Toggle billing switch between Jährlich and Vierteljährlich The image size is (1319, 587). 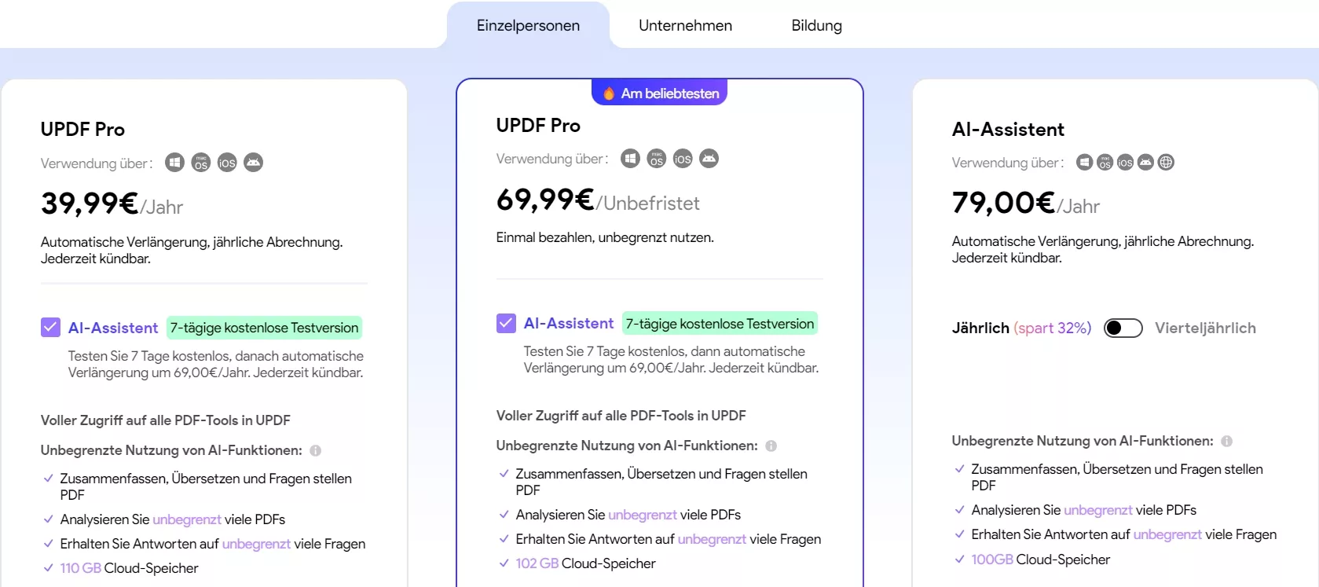coord(1123,328)
